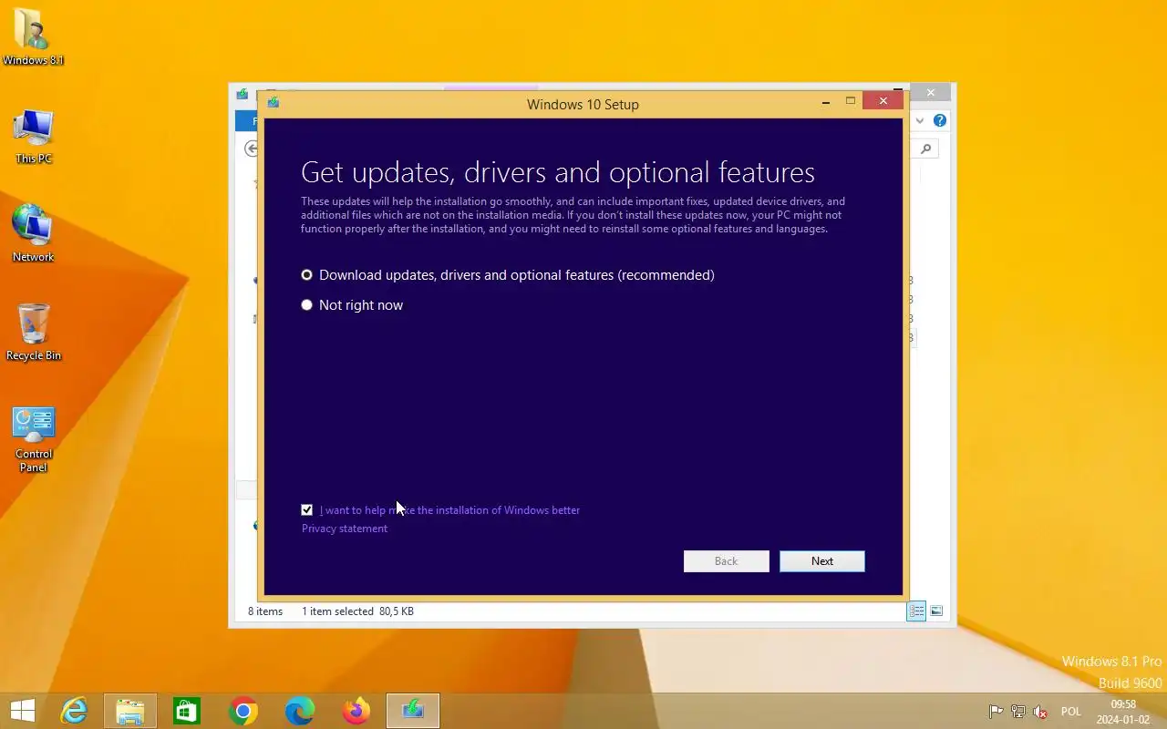The height and width of the screenshot is (729, 1167).
Task: Select the Control Panel desktop icon
Action: (x=34, y=439)
